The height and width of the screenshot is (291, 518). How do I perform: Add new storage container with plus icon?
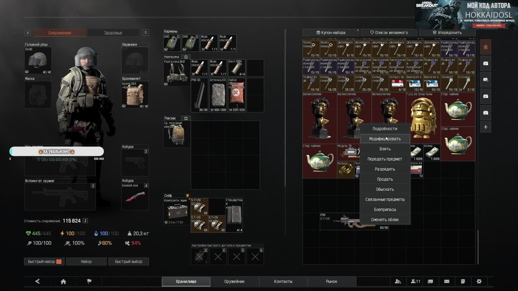tap(485, 127)
